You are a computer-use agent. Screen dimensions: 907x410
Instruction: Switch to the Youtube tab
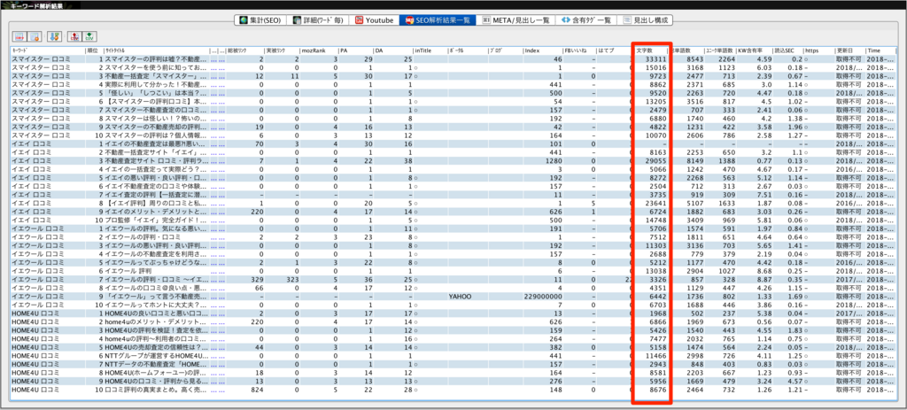pos(375,20)
